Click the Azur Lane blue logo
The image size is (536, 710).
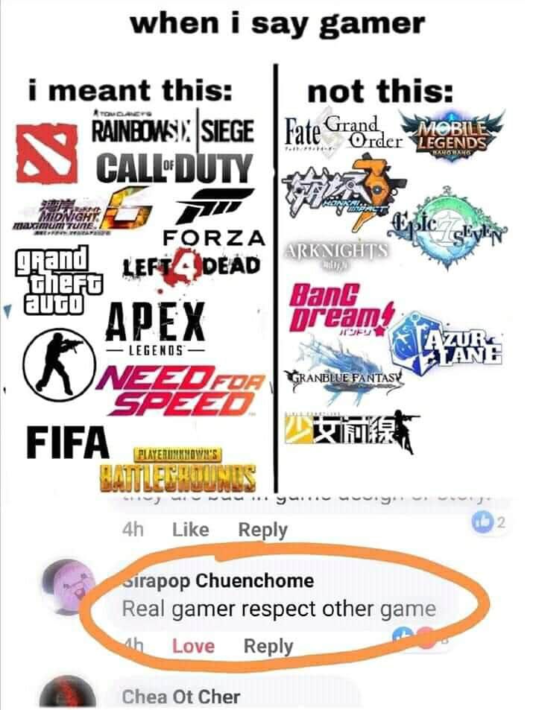coord(447,343)
